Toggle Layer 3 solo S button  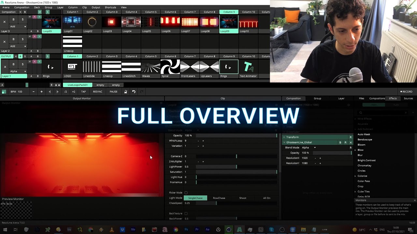(x=22, y=19)
